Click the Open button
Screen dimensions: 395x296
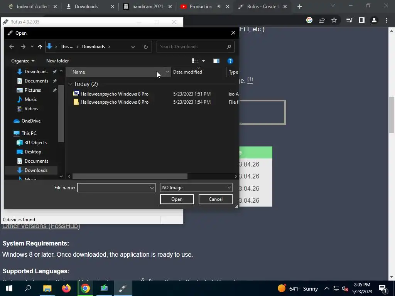(177, 199)
